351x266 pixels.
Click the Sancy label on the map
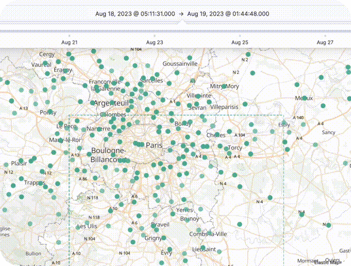click(x=329, y=132)
